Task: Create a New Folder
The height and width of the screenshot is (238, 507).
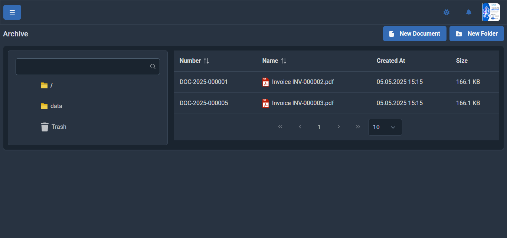Action: [x=477, y=34]
